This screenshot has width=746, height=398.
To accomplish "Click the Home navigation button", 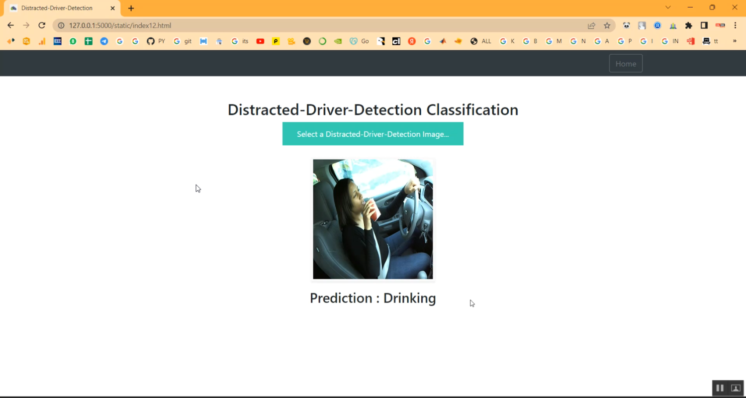I will point(625,64).
